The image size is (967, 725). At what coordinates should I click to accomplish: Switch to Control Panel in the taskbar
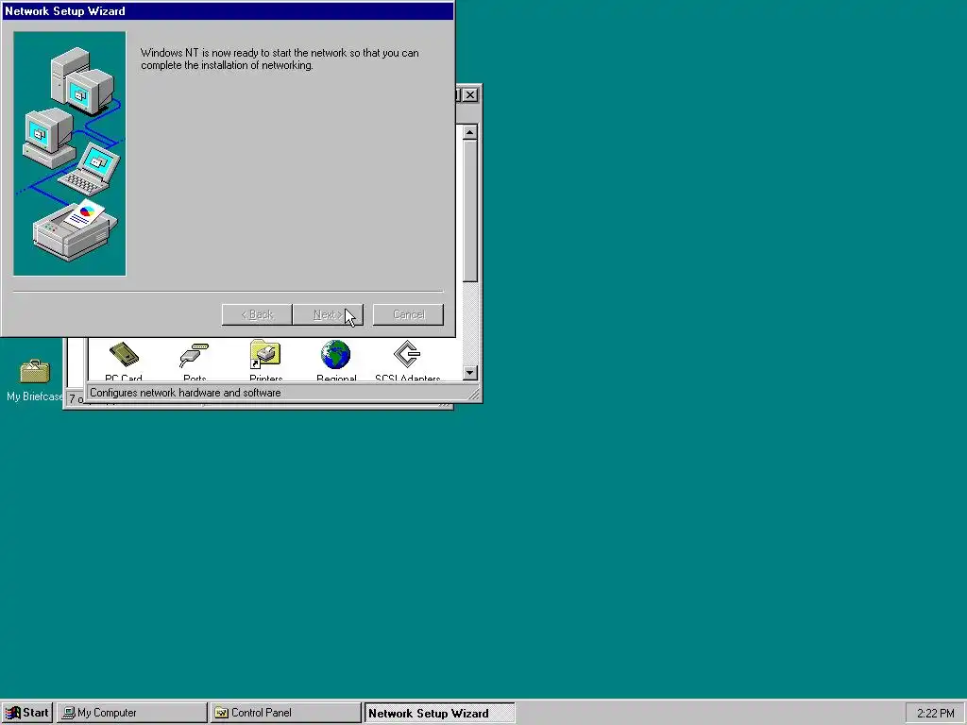[285, 713]
